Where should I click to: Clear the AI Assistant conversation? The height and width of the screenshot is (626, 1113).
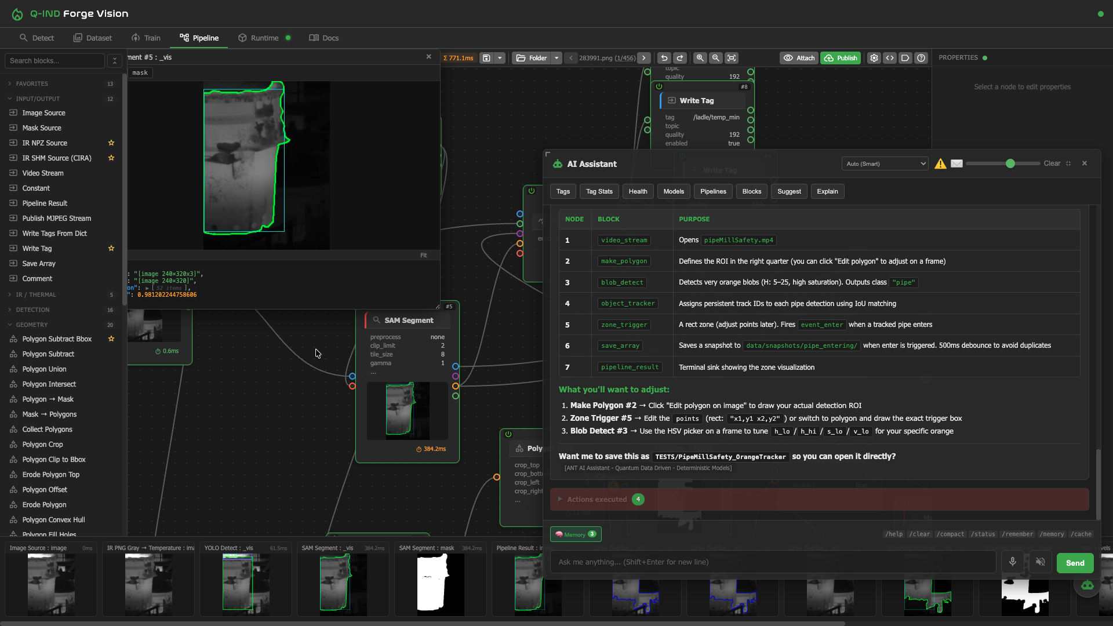1052,164
